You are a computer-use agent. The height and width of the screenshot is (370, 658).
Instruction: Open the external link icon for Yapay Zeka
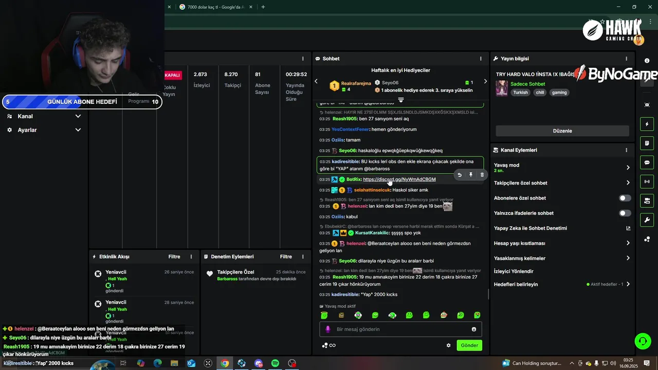coord(628,228)
